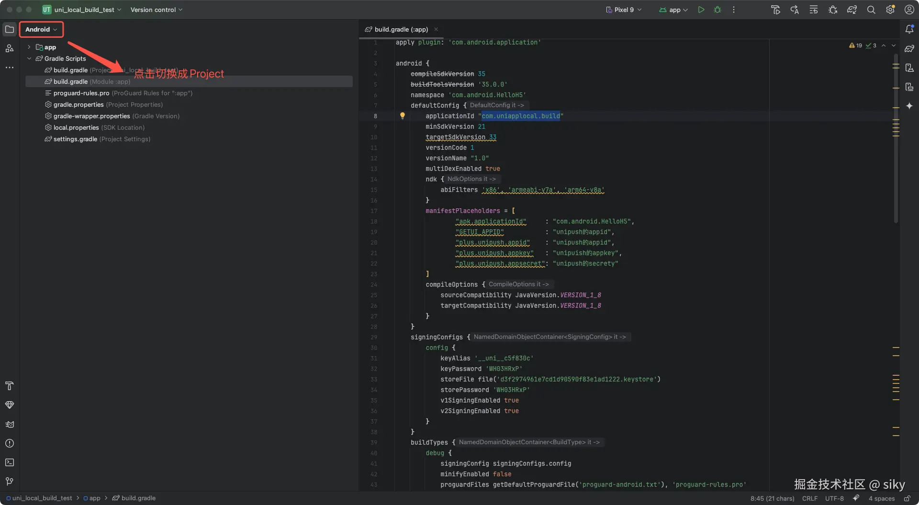Open the Git version control tool window
This screenshot has width=919, height=505.
(x=10, y=482)
